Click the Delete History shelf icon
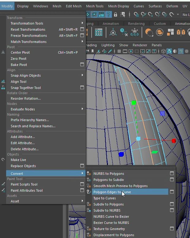Viewport: 190px width, 238px height. click(124, 32)
